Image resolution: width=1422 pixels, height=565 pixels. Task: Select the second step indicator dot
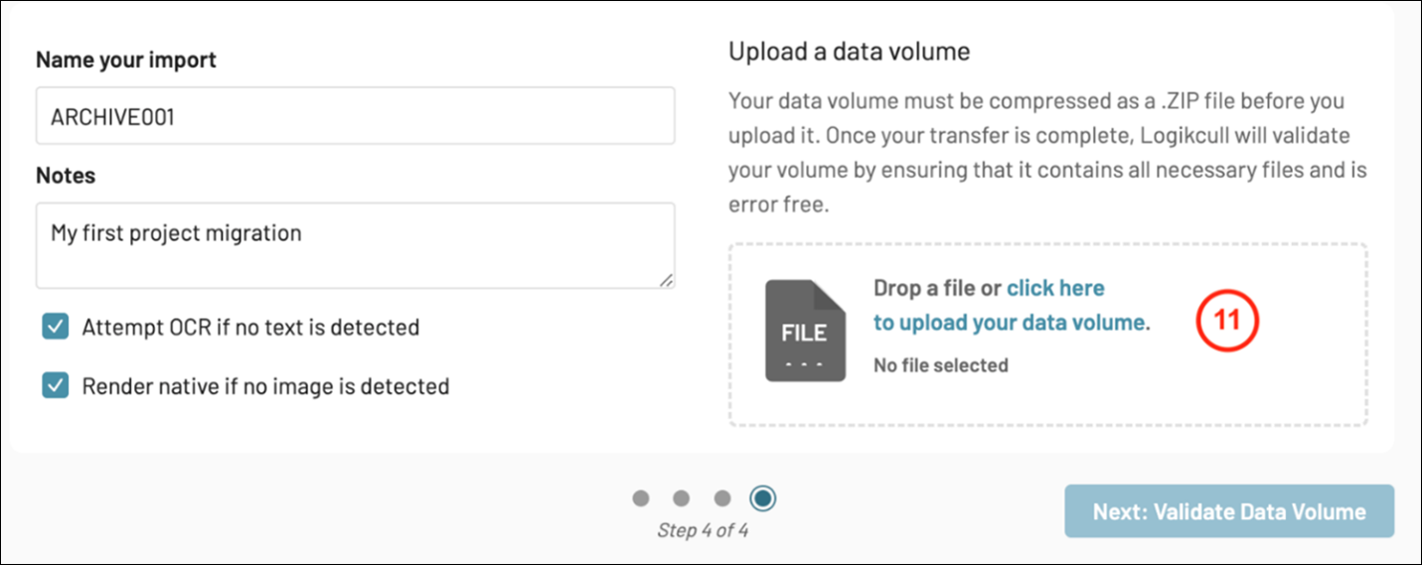(x=682, y=497)
